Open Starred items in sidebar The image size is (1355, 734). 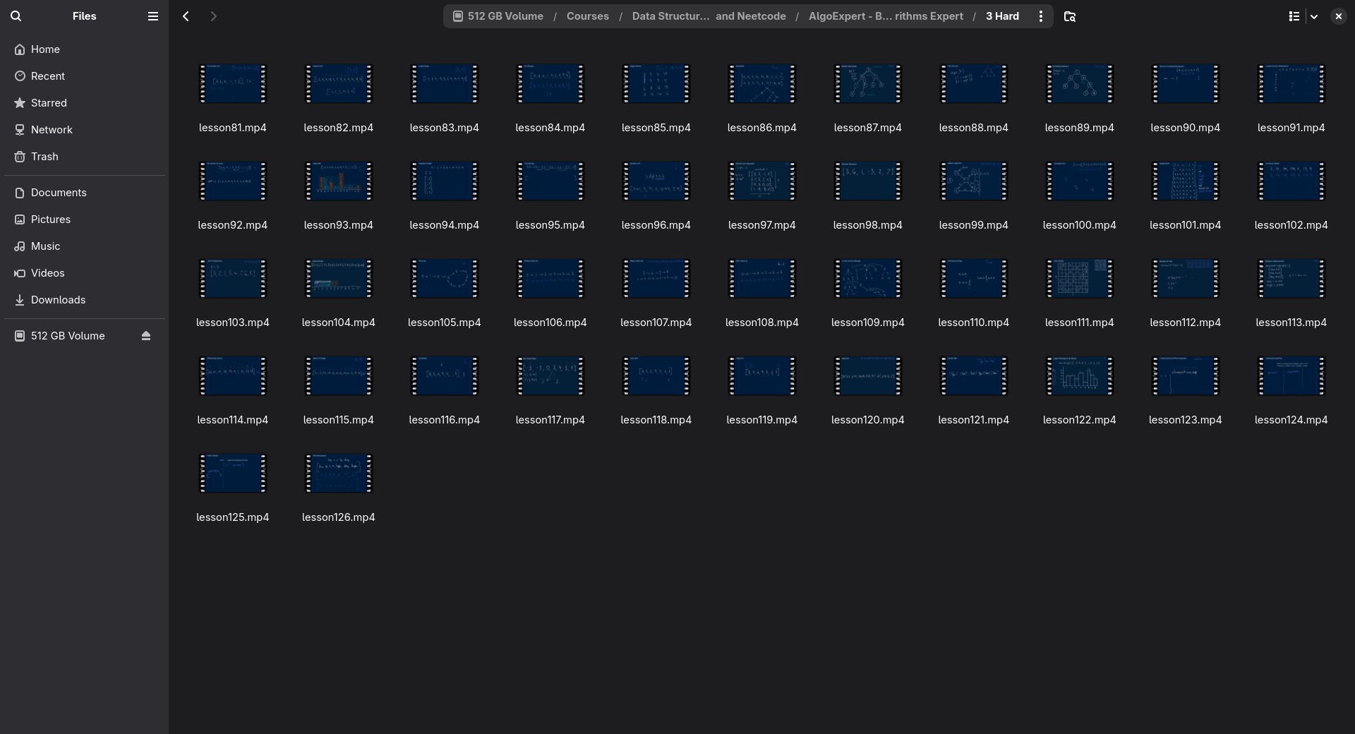coord(49,103)
